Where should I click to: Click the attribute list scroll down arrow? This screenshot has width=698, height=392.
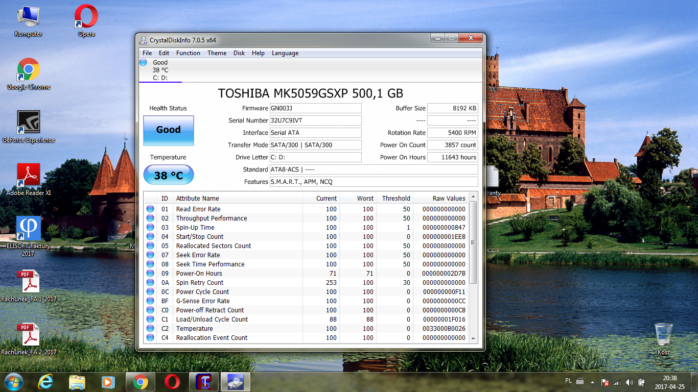[473, 338]
